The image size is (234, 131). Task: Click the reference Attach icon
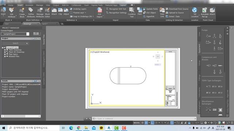54,12
